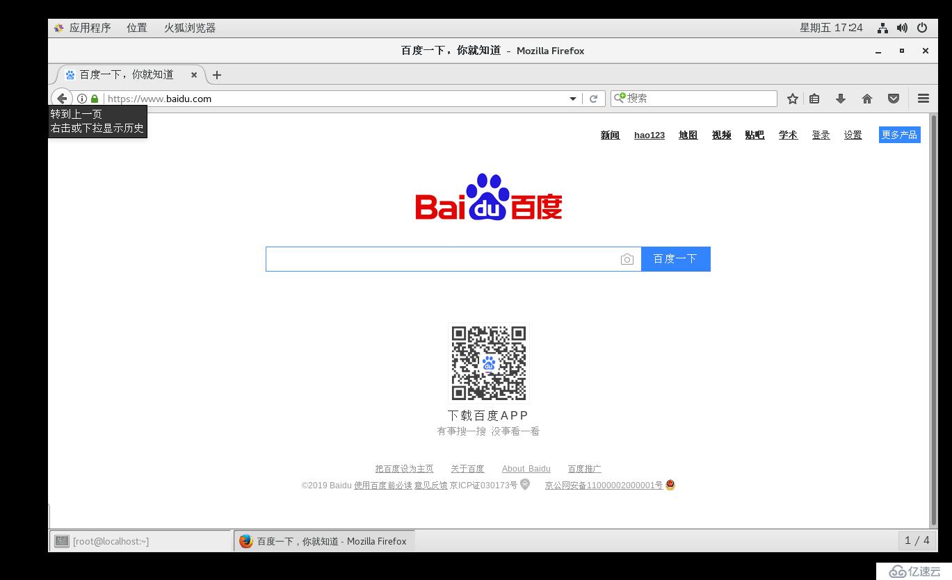952x580 pixels.
Task: Open the Firefox hamburger menu
Action: click(923, 99)
